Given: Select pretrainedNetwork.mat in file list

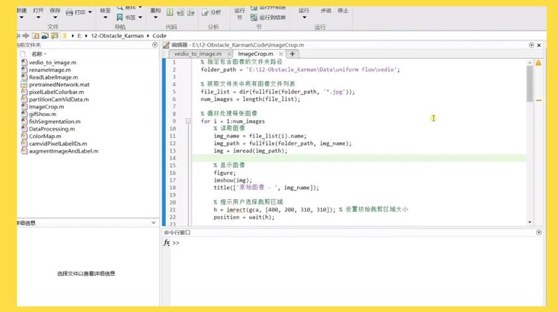Looking at the screenshot, I should (x=58, y=85).
